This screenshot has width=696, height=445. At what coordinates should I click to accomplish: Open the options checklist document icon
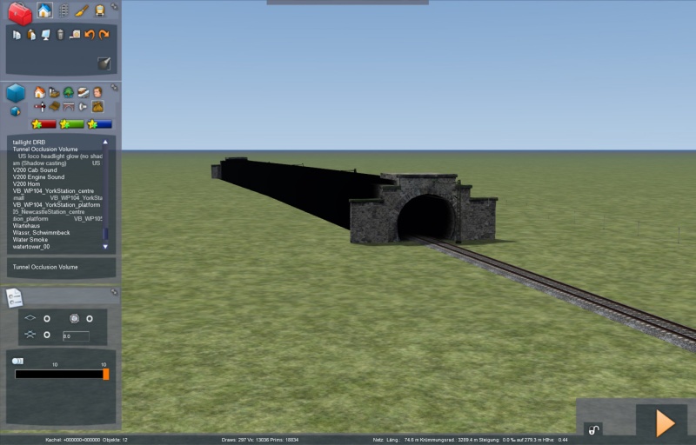[x=14, y=298]
